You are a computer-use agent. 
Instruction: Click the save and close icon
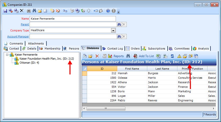click(x=11, y=11)
